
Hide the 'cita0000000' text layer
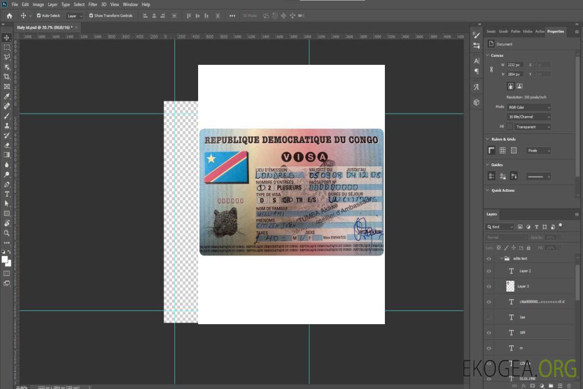pos(489,302)
